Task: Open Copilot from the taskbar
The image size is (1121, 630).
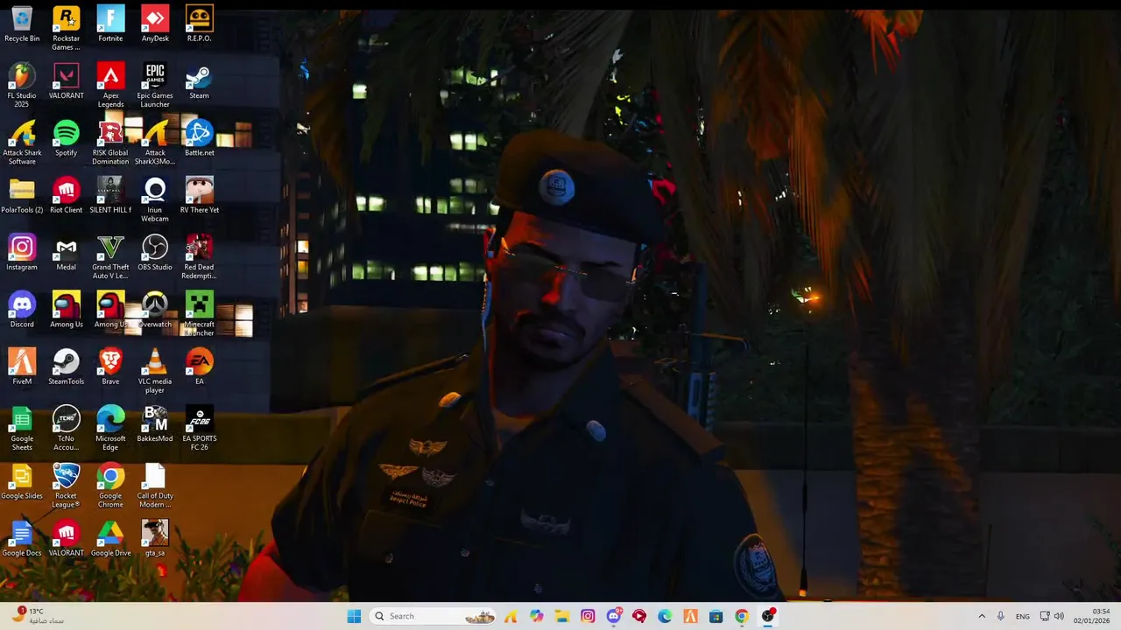Action: 537,616
